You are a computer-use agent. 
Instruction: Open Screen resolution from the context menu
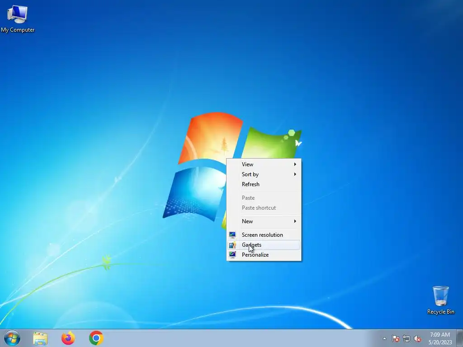coord(264,235)
